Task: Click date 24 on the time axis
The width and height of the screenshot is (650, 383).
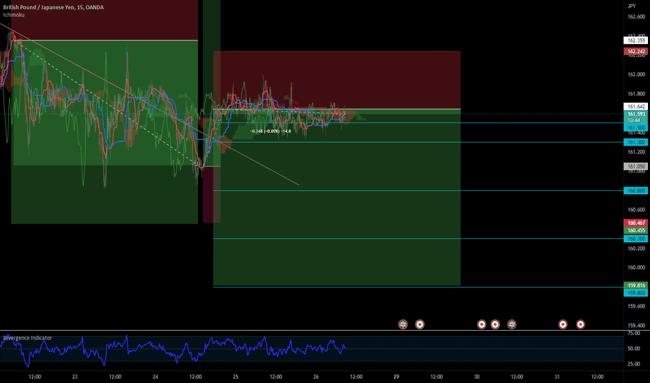Action: tap(155, 377)
